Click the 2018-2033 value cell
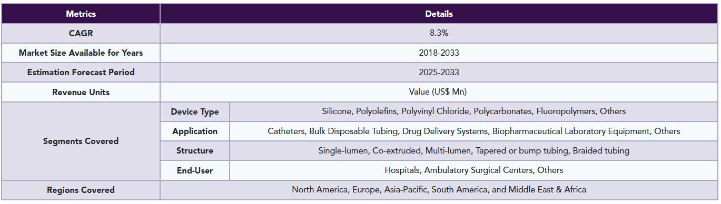The image size is (721, 204). click(x=439, y=53)
